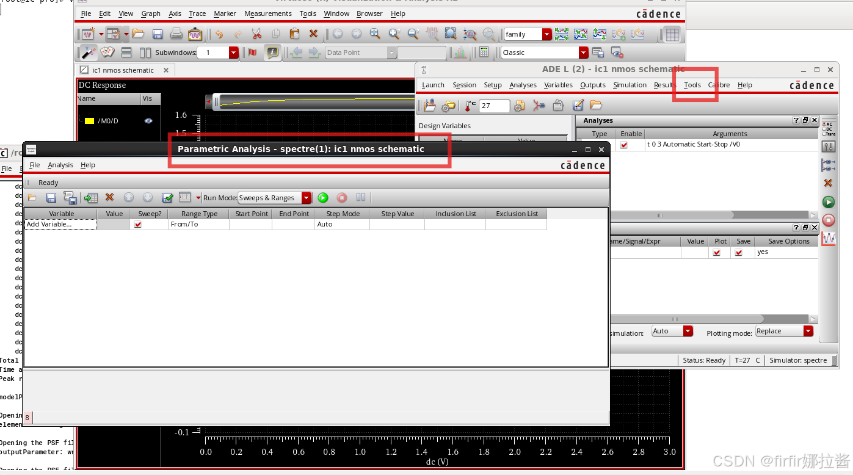The width and height of the screenshot is (853, 475).
Task: Plot outputs using ADE L waveform icon
Action: tap(829, 239)
